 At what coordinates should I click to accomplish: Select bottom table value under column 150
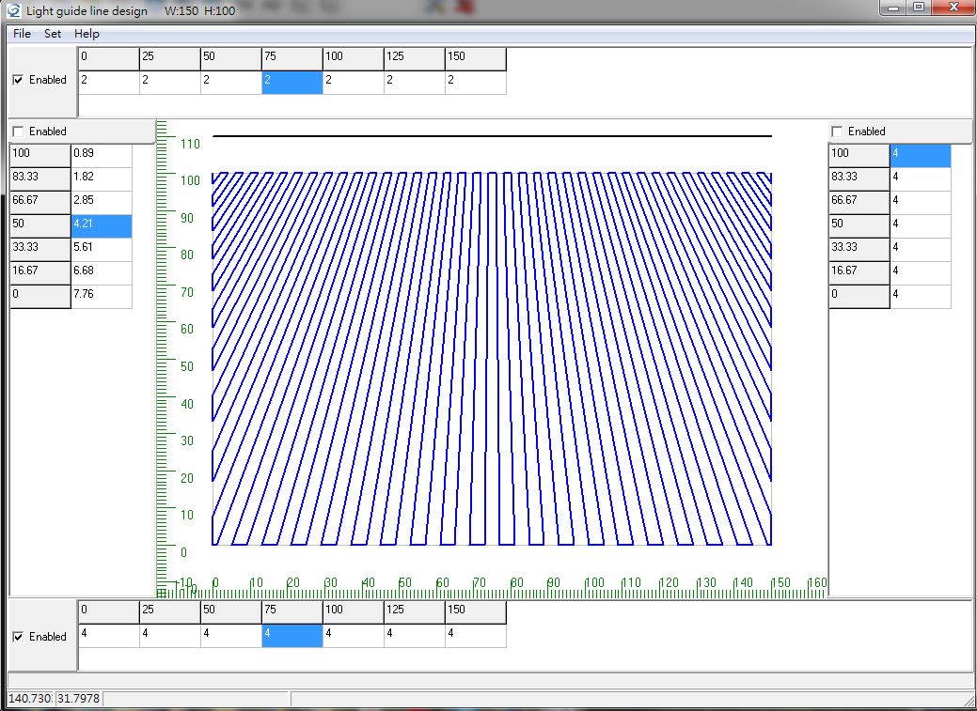(476, 636)
